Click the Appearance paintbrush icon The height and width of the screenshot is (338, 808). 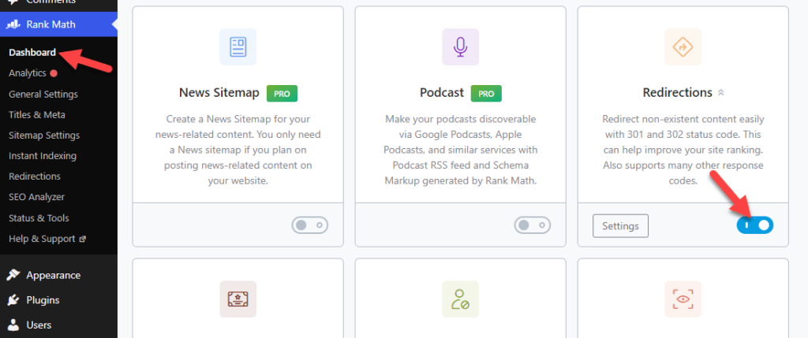point(13,275)
